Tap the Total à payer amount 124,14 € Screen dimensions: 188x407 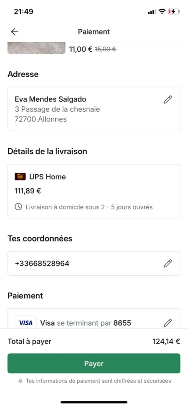click(x=166, y=341)
